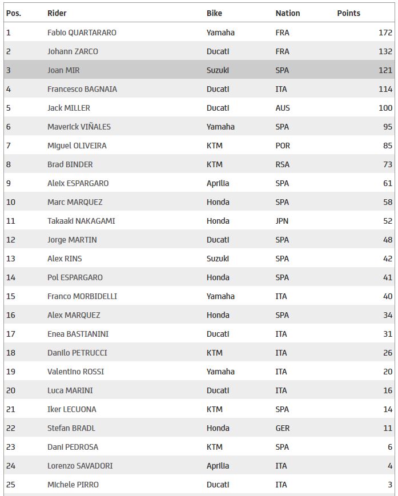Open Miguel OLIVEIRA rider entry
This screenshot has width=398, height=496.
(x=77, y=146)
